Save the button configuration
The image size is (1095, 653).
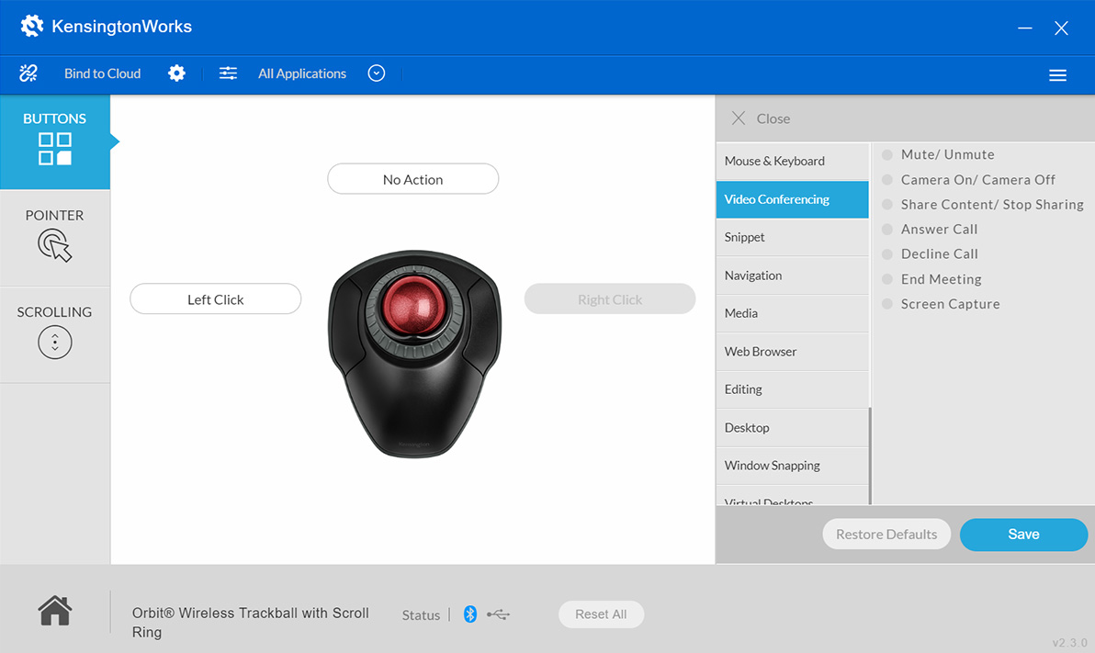pyautogui.click(x=1023, y=535)
